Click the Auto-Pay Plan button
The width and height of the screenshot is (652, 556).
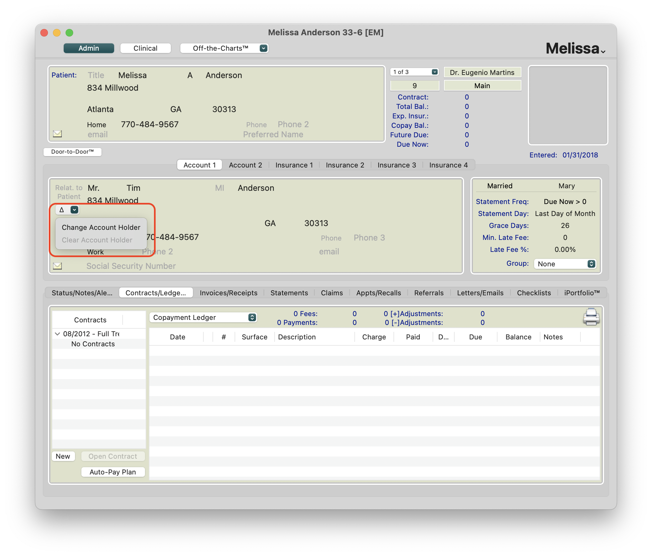click(113, 472)
